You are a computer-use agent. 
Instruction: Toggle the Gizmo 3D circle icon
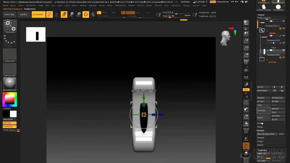point(86,14)
